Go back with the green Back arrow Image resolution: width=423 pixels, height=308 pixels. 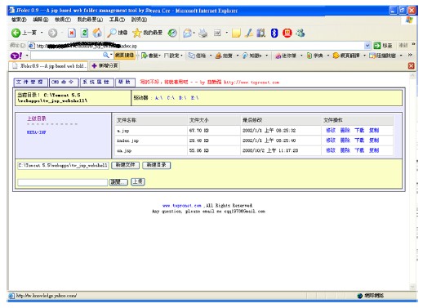coord(16,33)
